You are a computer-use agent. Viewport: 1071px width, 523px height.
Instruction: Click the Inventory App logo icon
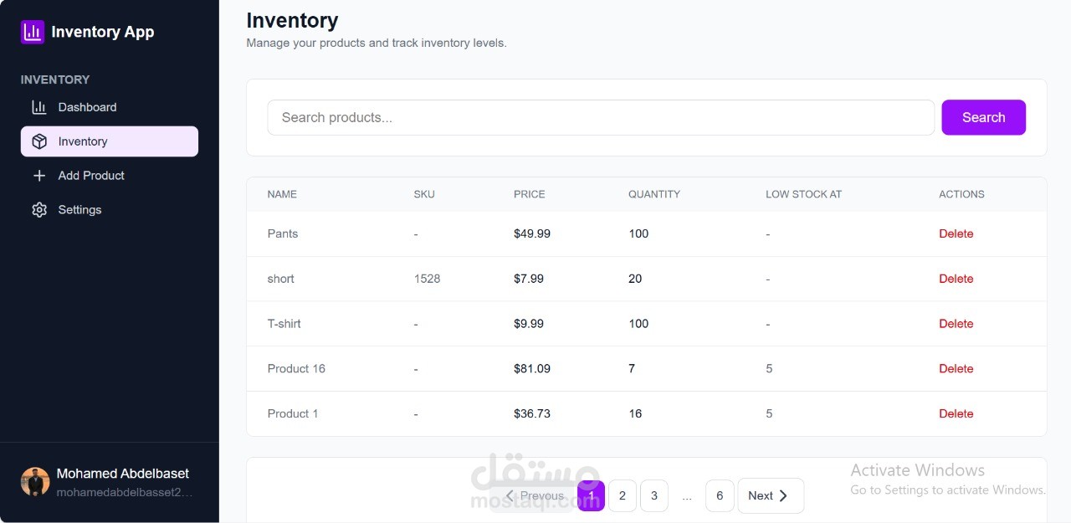(33, 32)
